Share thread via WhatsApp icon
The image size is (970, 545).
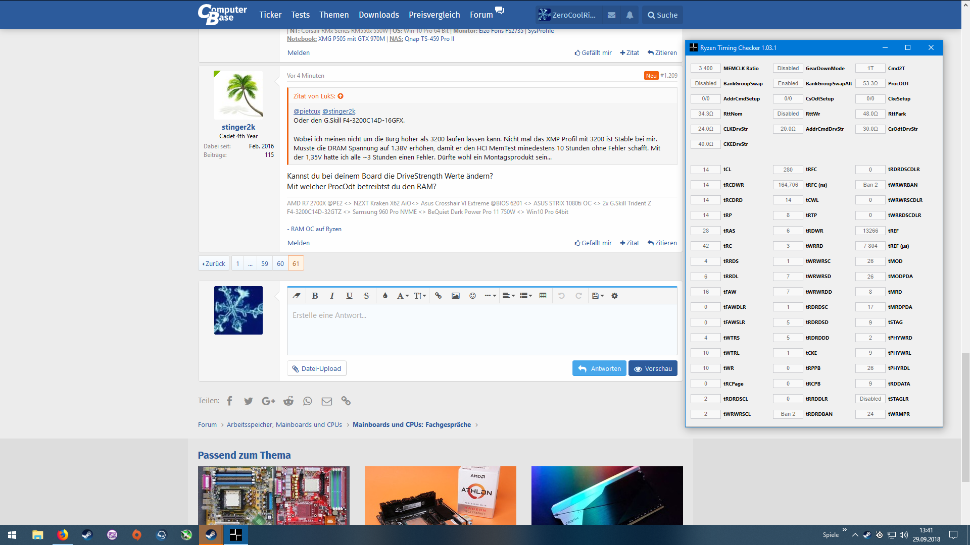click(x=308, y=401)
